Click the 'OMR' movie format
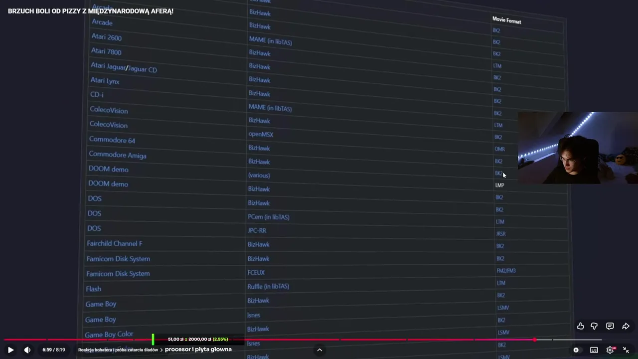 pos(499,149)
